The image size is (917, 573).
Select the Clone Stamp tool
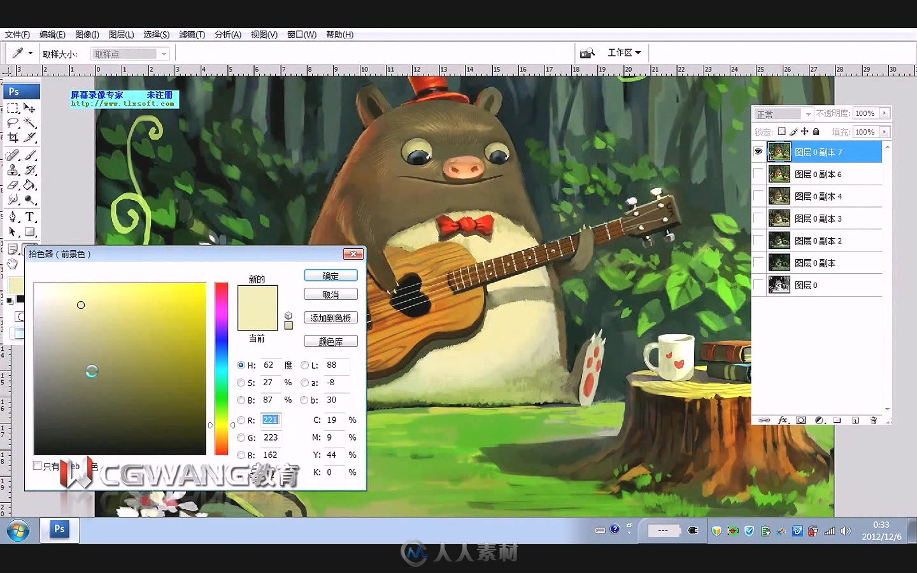13,170
